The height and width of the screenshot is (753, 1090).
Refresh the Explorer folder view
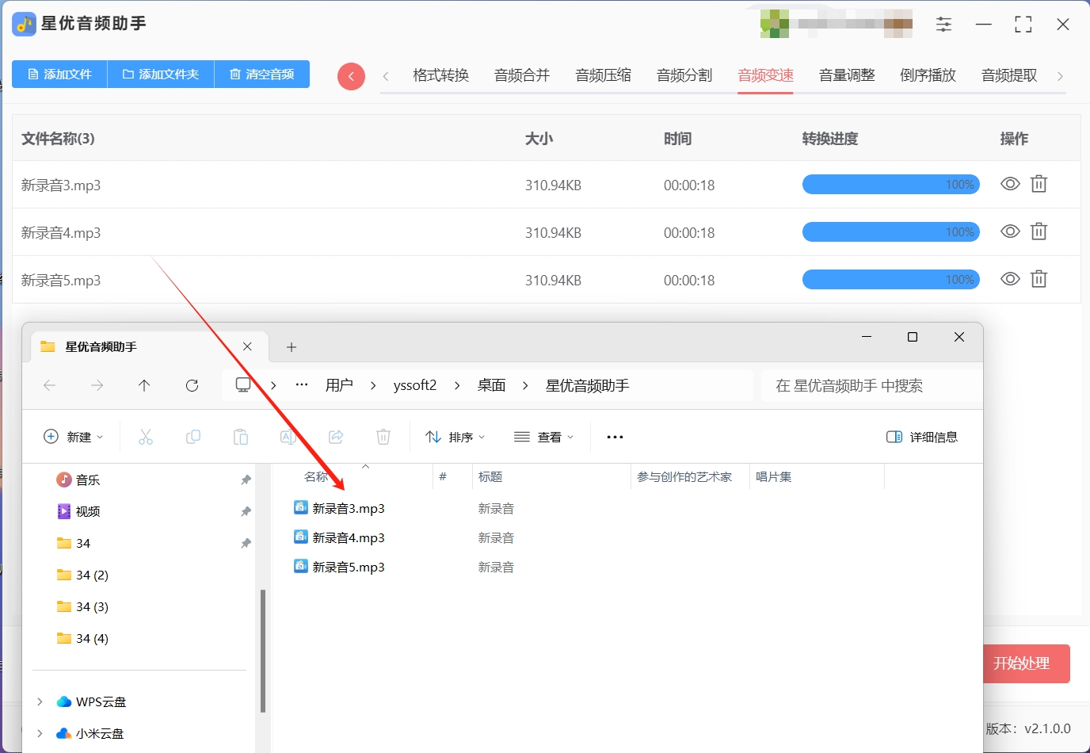click(192, 385)
